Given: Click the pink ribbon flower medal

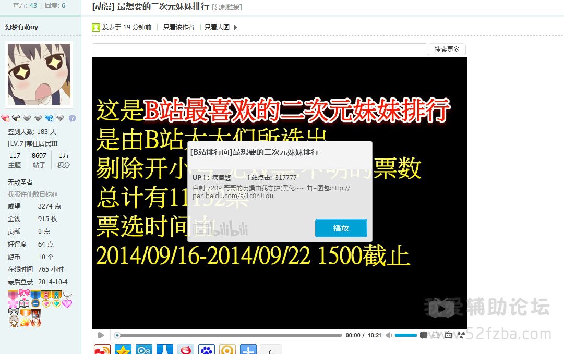Looking at the screenshot, I should 13,299.
